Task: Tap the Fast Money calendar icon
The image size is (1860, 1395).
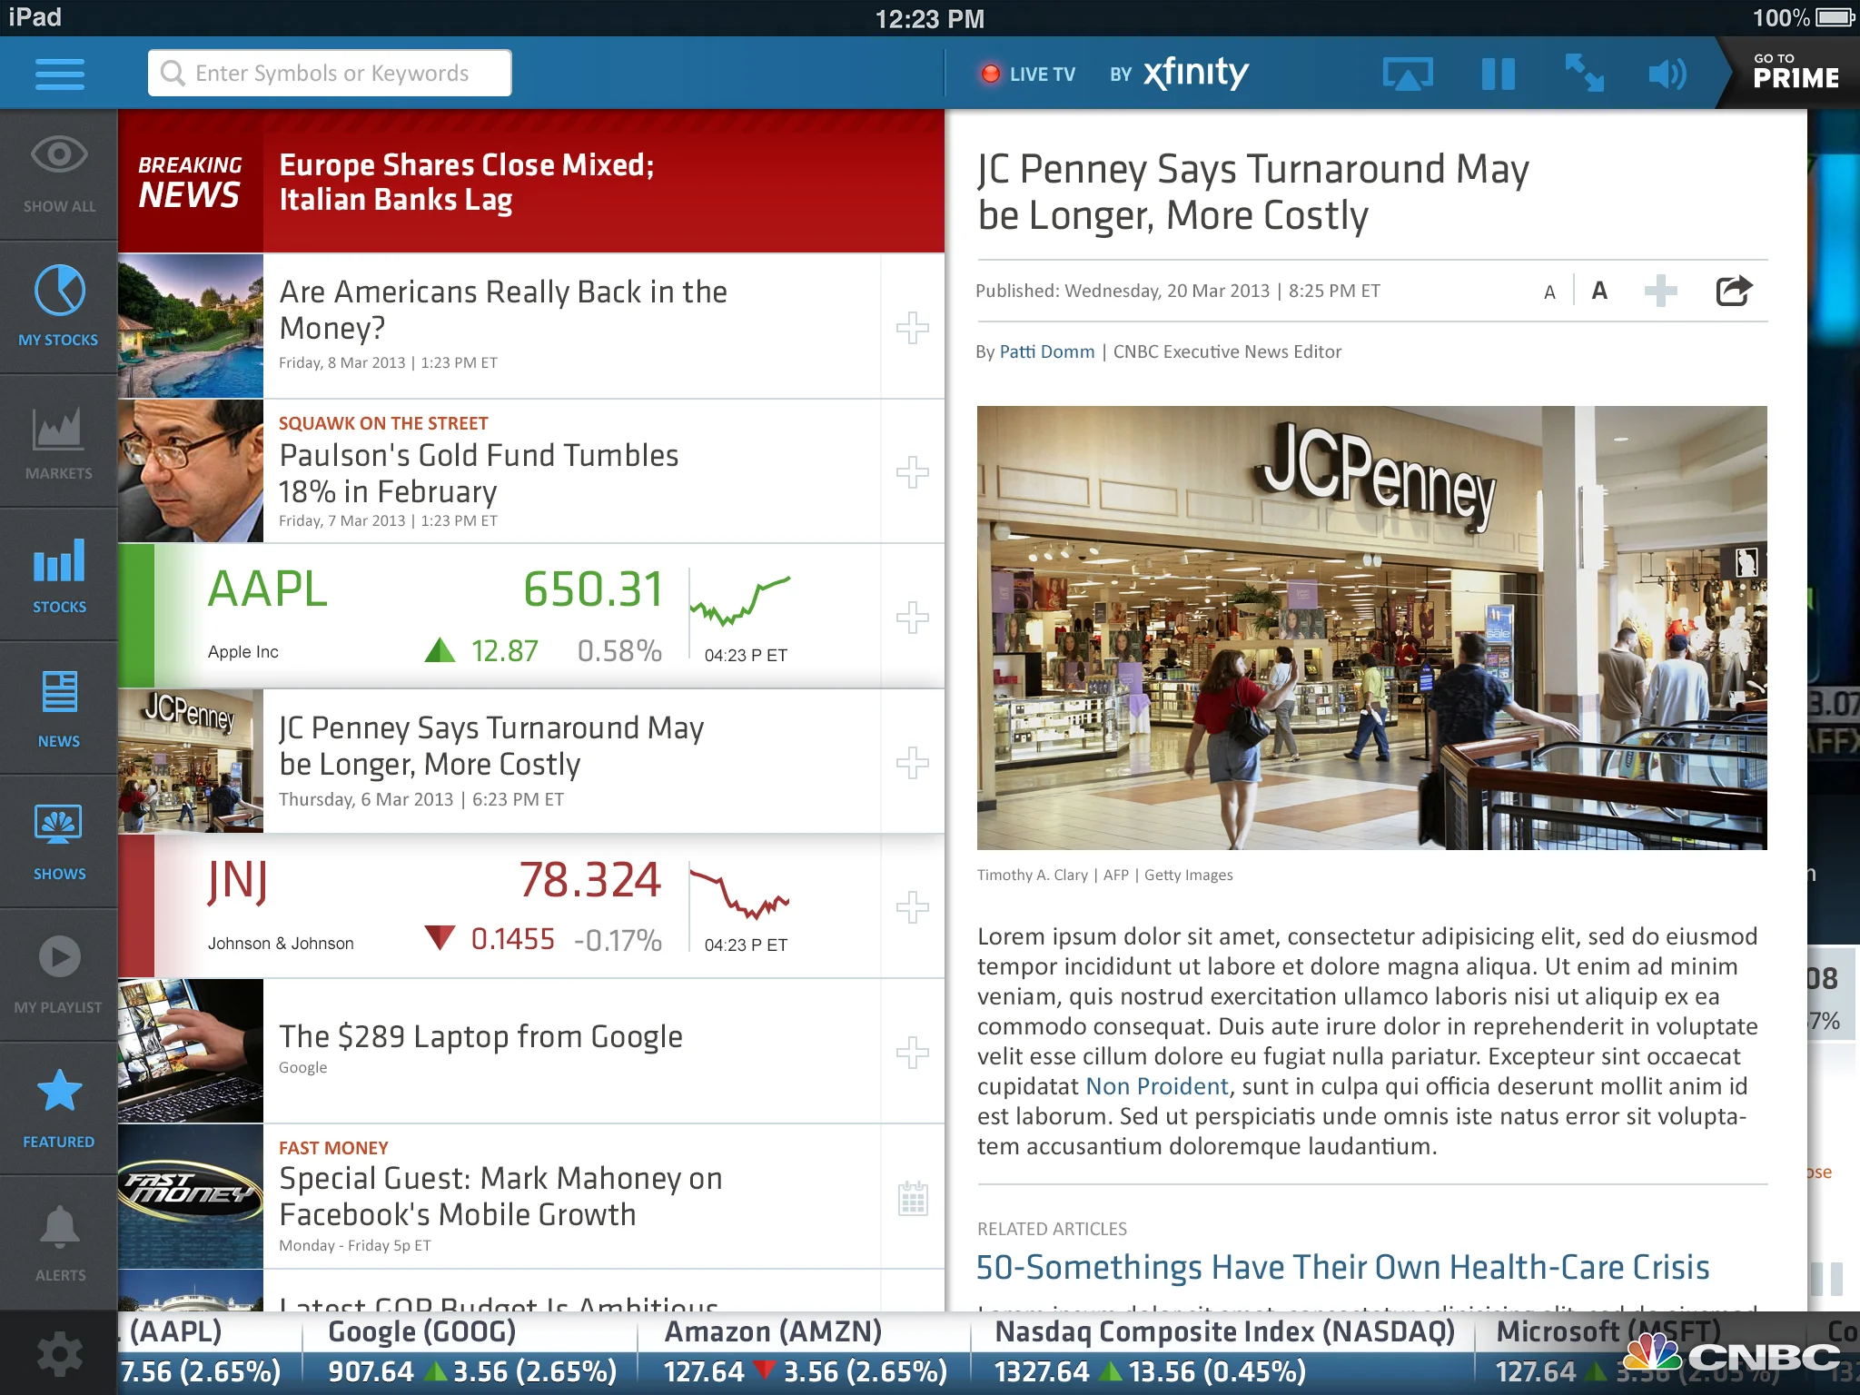Action: [913, 1198]
